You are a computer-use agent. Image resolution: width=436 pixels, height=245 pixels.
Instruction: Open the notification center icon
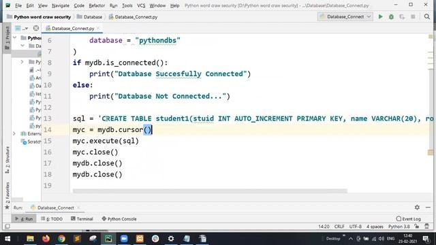(x=426, y=238)
